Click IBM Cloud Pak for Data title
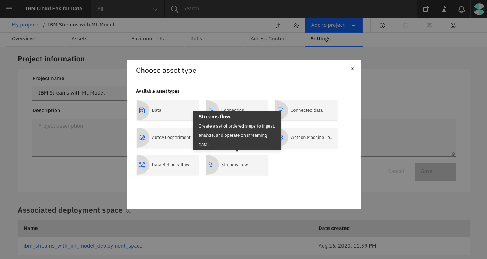The image size is (487, 259). (x=54, y=9)
